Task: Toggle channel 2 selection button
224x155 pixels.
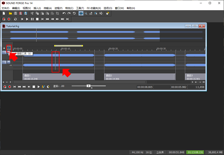Action: click(x=4, y=62)
